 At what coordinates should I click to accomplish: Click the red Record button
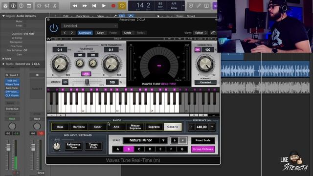click(113, 6)
